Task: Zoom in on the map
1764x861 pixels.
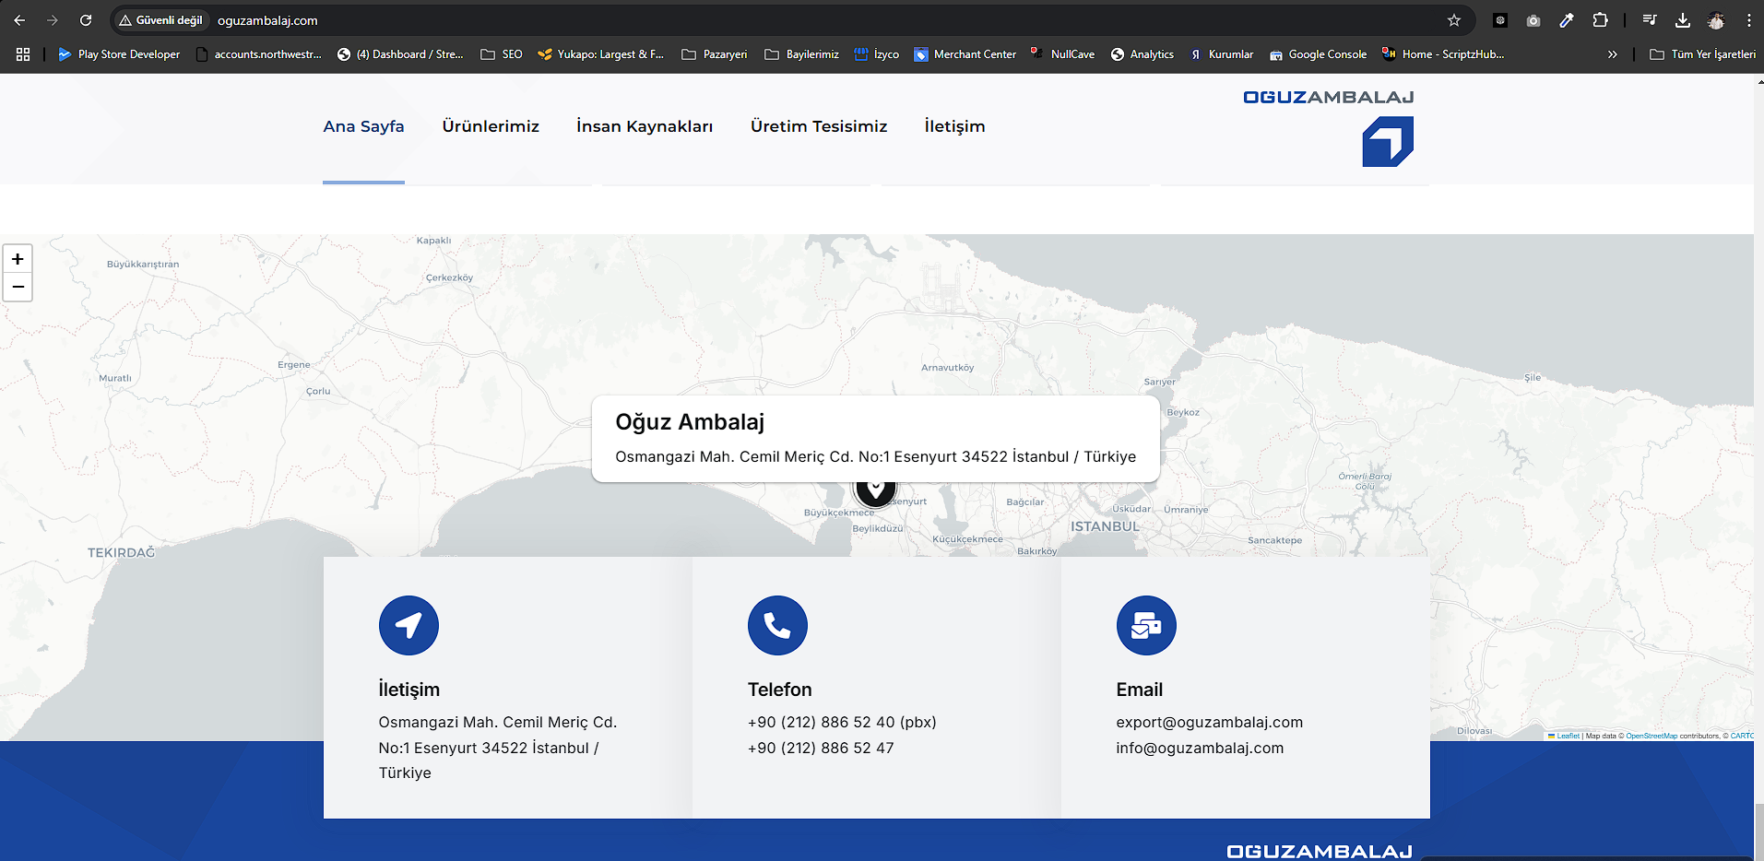Action: (x=18, y=259)
